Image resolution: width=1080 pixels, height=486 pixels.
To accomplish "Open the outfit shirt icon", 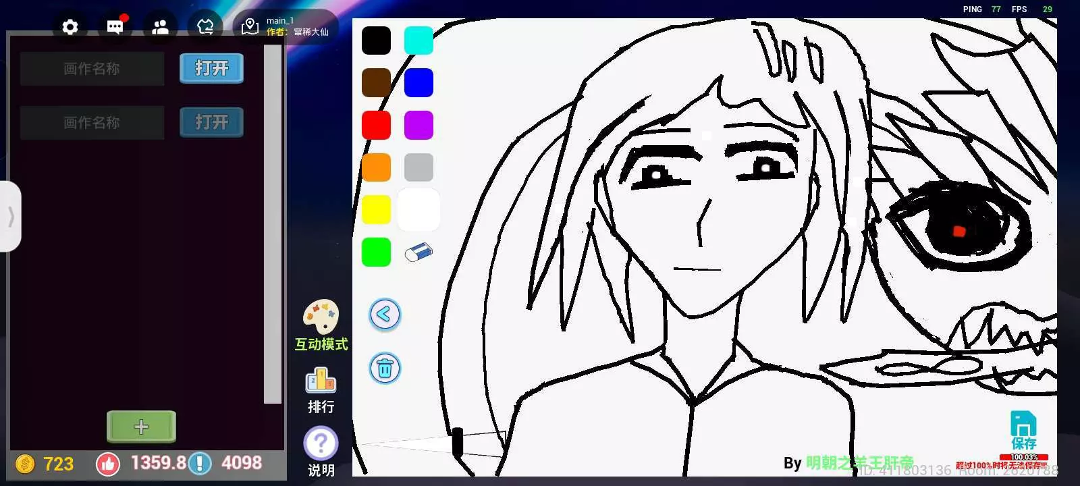I will click(205, 27).
